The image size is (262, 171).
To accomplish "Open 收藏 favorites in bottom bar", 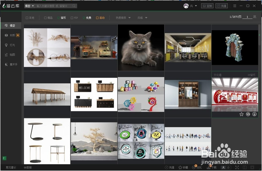I will point(183,167).
